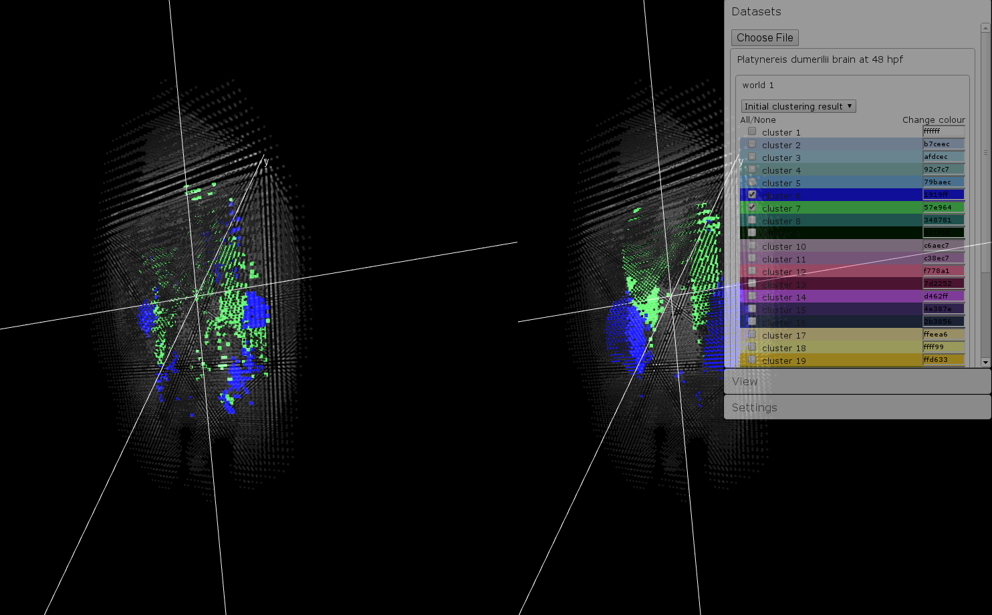Expand the Settings panel section
This screenshot has height=615, width=992.
tap(857, 407)
